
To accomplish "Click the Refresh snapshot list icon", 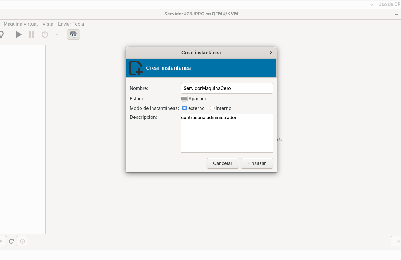I will [11, 241].
